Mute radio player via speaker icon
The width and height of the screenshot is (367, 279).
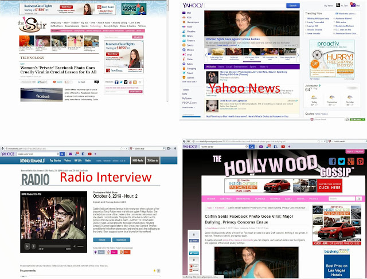[75, 246]
